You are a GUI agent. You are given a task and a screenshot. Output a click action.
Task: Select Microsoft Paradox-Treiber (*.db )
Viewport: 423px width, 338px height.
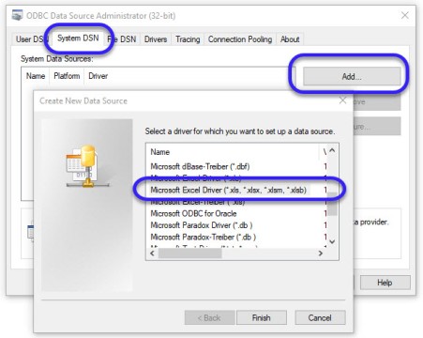point(204,237)
